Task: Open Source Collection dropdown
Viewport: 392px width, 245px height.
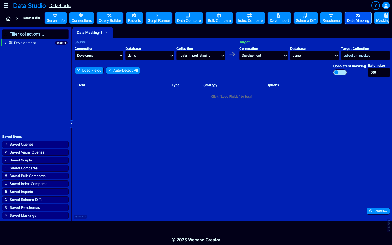Action: pos(201,56)
